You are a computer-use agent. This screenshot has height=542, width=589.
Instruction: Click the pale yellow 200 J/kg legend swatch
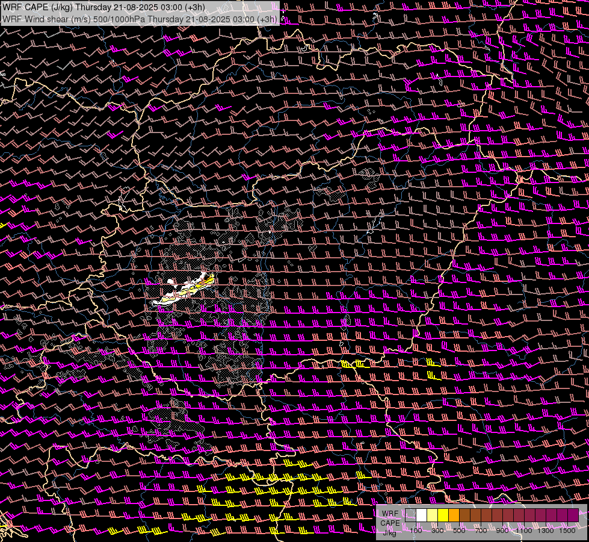click(433, 516)
